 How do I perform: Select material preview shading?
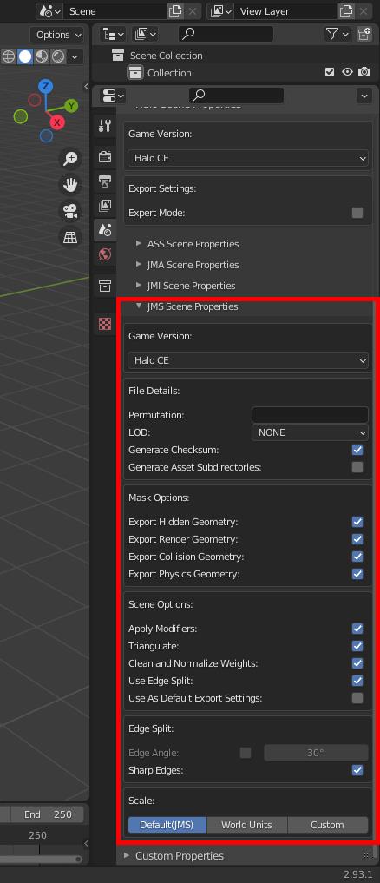click(42, 56)
